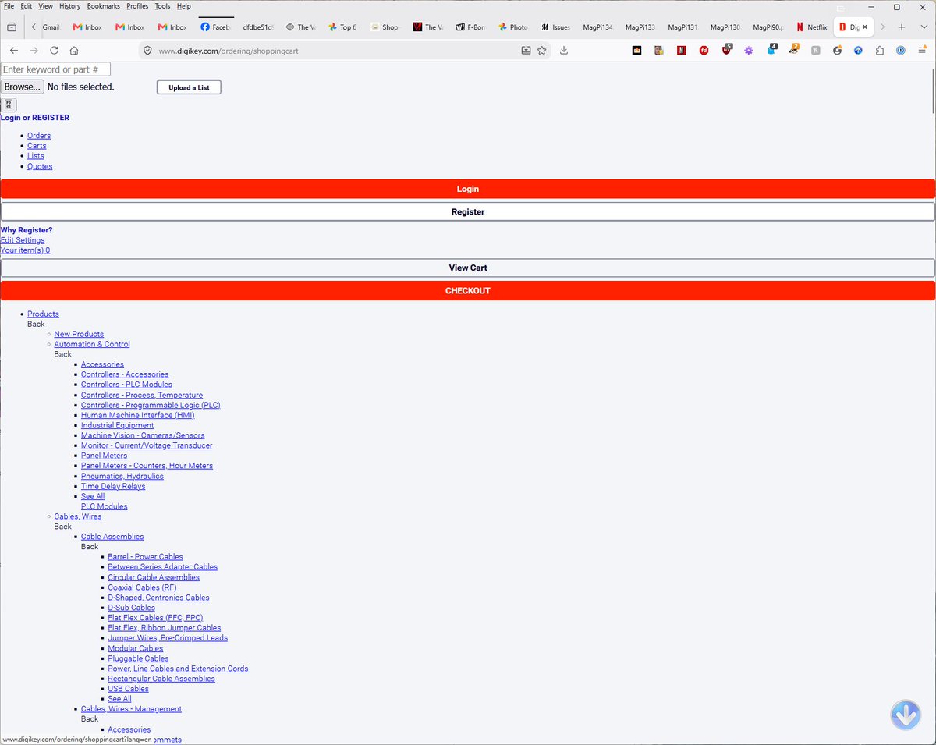Click the Login or REGISTER text

pos(35,118)
